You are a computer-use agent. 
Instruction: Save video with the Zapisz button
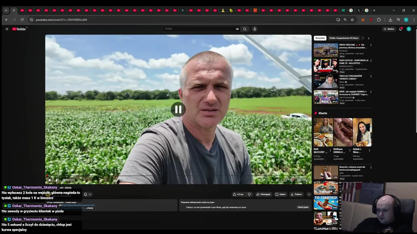pos(280,194)
